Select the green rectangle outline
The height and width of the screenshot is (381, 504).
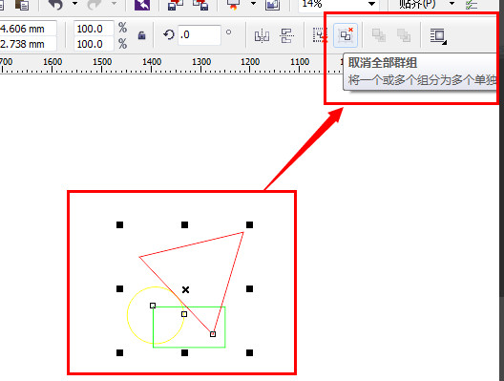click(x=189, y=348)
